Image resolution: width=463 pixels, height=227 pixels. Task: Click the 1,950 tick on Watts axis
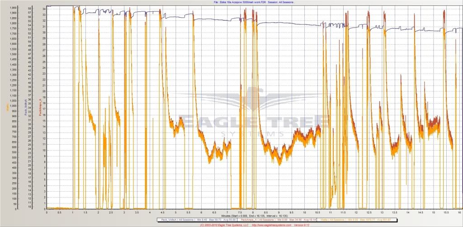click(14, 8)
